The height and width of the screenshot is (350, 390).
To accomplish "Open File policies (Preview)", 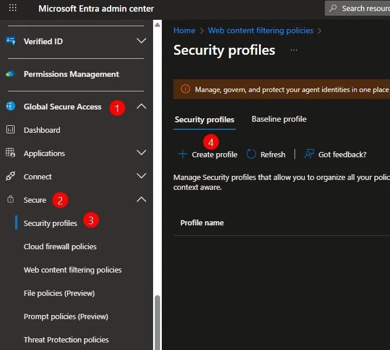I will (59, 294).
